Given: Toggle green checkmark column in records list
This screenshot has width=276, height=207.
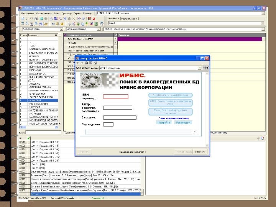Looking at the screenshot, I should 29,138.
